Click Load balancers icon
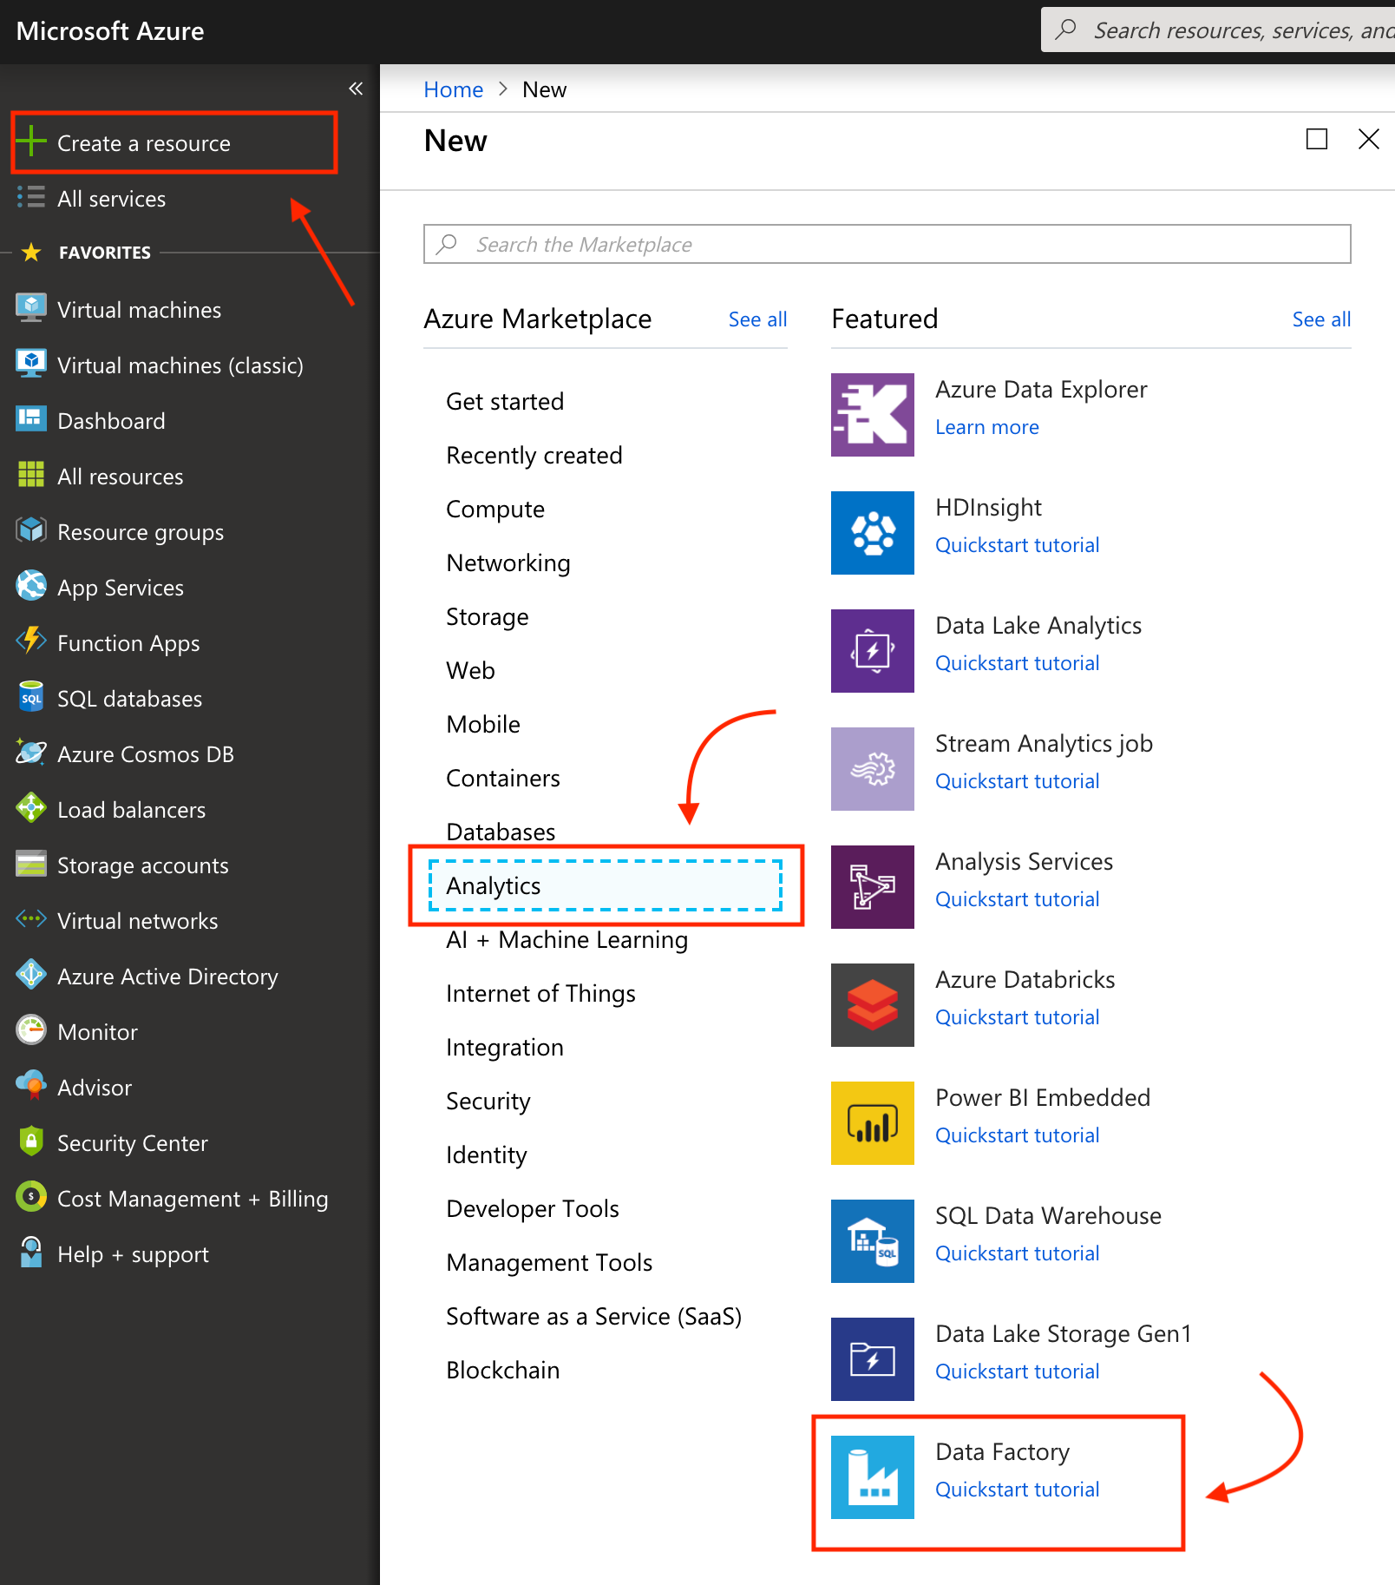 tap(31, 808)
